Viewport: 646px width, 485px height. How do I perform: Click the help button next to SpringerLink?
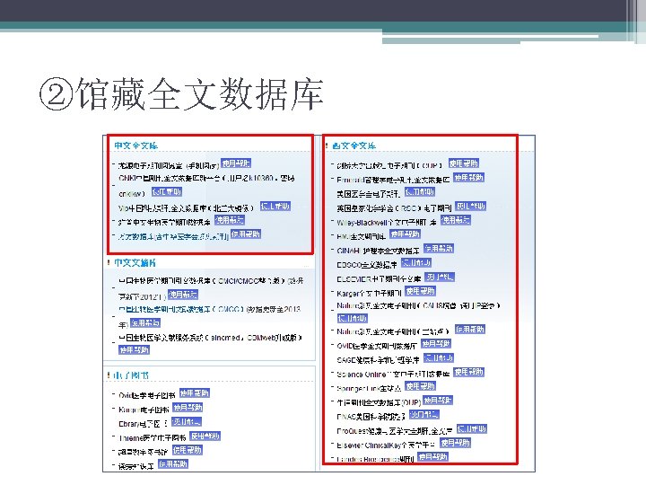pos(420,386)
